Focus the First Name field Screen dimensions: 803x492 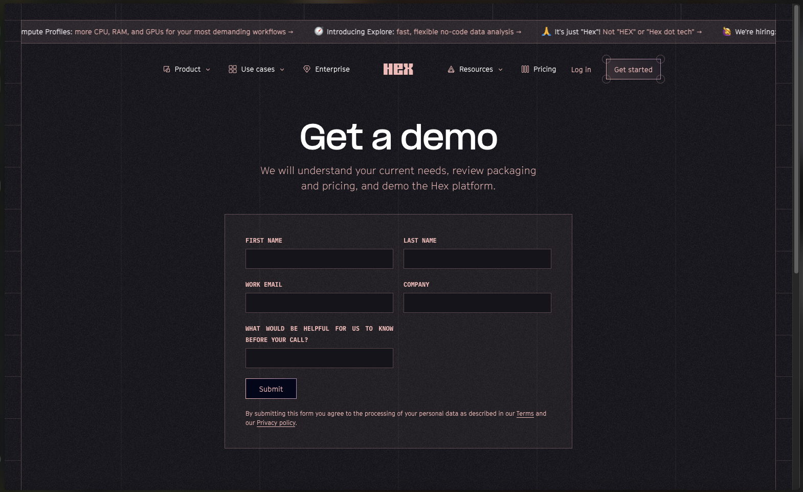point(319,259)
